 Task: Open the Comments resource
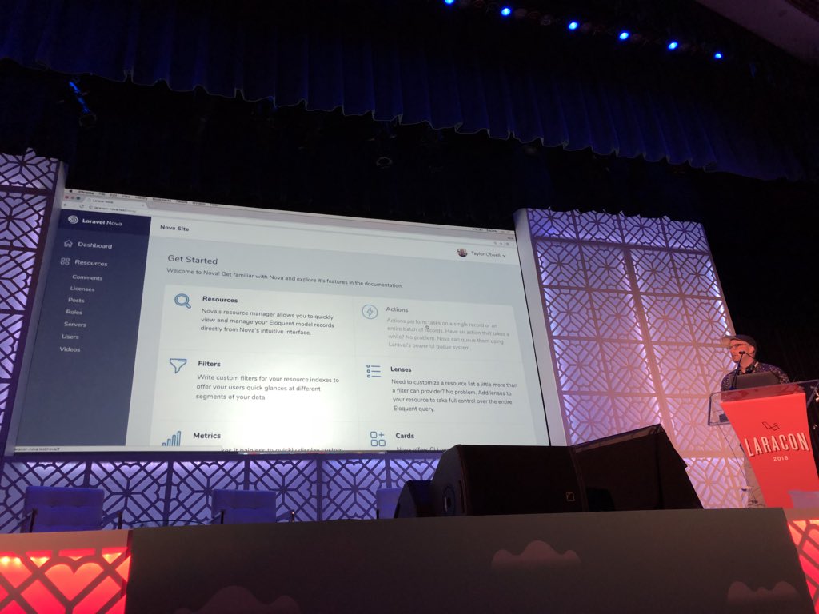click(x=87, y=277)
